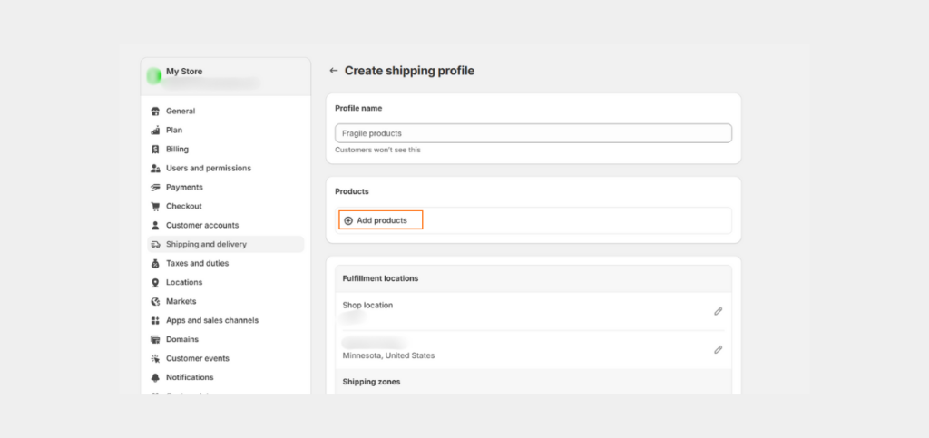The height and width of the screenshot is (438, 929).
Task: Click Create shipping profile title
Action: point(409,71)
